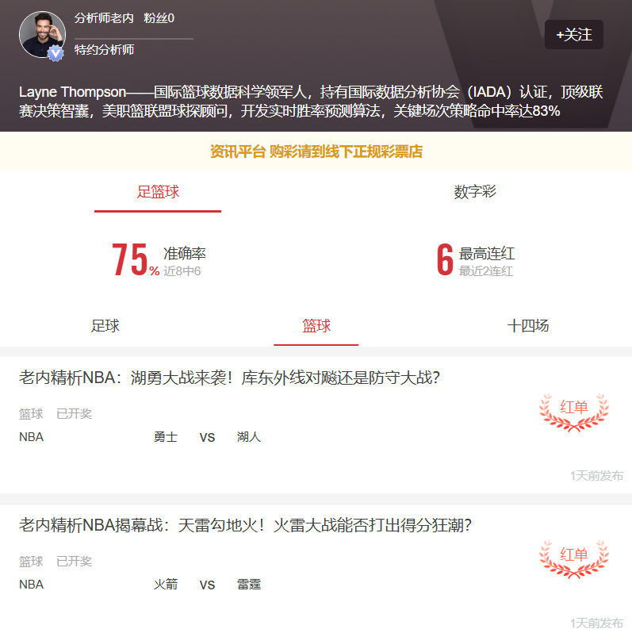Viewport: 632px width, 629px height.
Task: Switch to the 足篮球 tab
Action: (158, 192)
